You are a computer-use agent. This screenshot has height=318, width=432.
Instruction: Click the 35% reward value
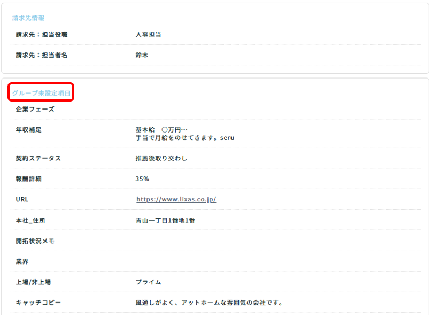coord(142,179)
